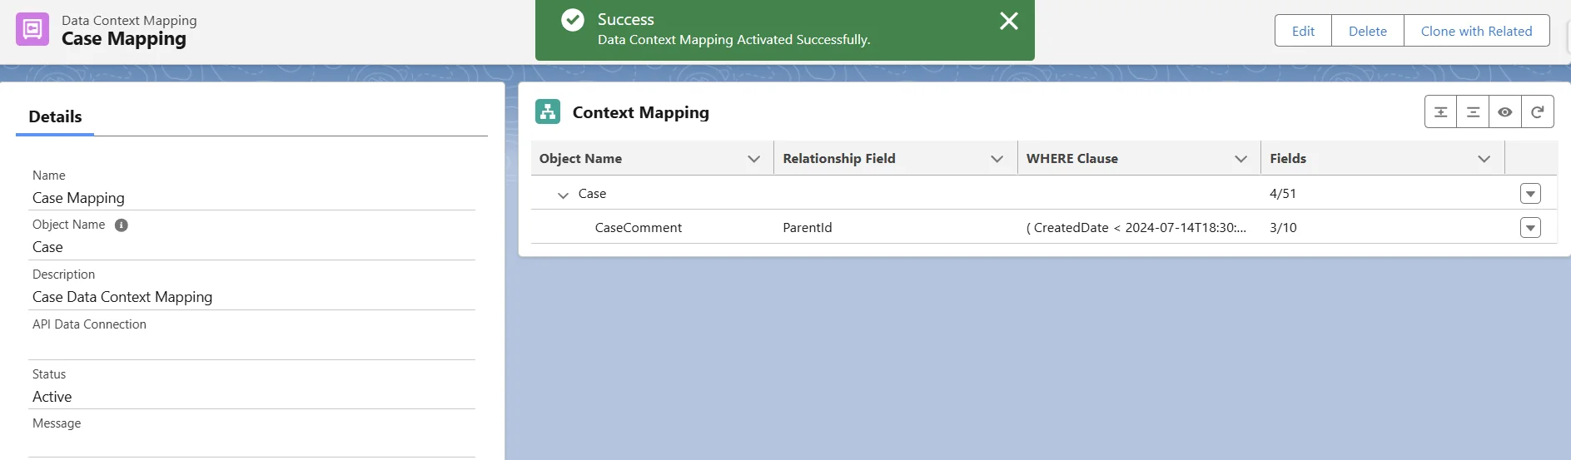1571x460 pixels.
Task: Open the Case row actions dropdown
Action: 1530,194
